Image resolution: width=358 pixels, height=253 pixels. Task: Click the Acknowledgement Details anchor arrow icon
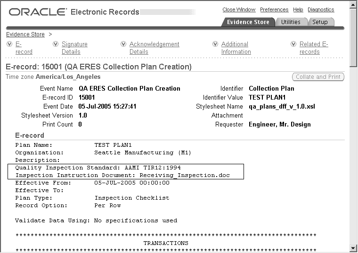coord(123,44)
